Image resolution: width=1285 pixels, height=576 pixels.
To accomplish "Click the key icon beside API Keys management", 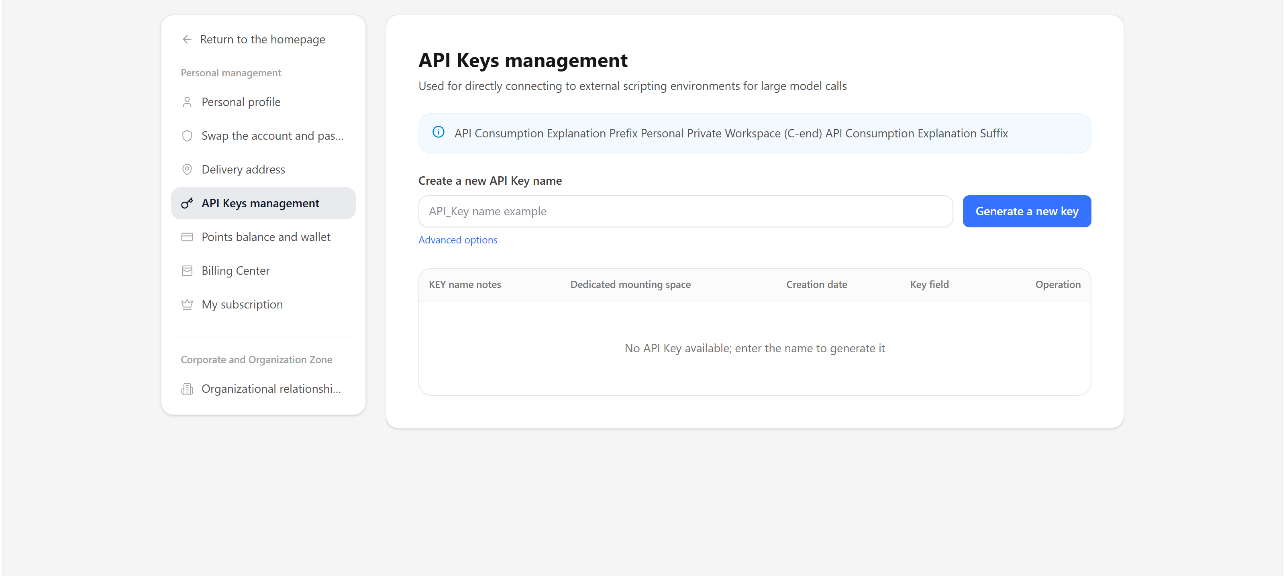I will 187,203.
